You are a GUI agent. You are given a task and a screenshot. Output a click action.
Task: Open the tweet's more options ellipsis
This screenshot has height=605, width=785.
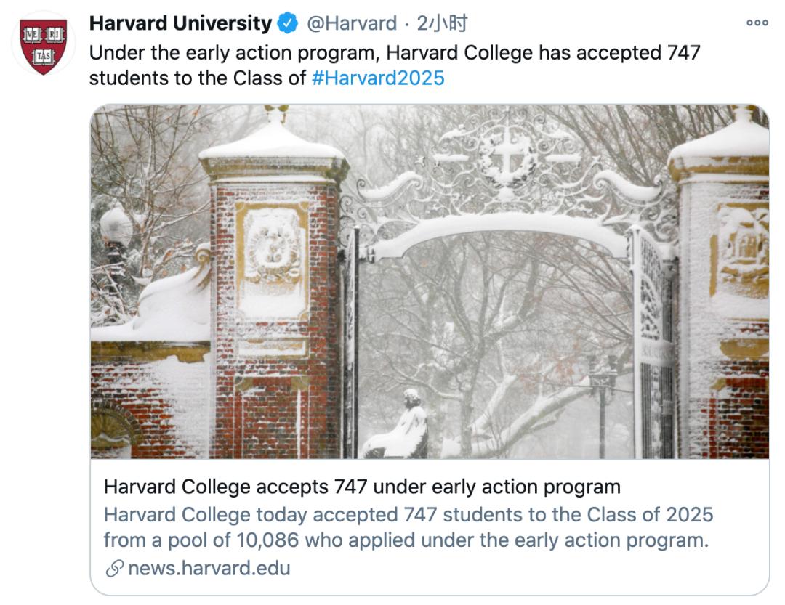click(x=757, y=23)
